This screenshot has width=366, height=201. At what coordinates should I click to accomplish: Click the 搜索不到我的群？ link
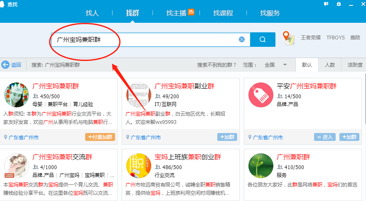pos(216,65)
